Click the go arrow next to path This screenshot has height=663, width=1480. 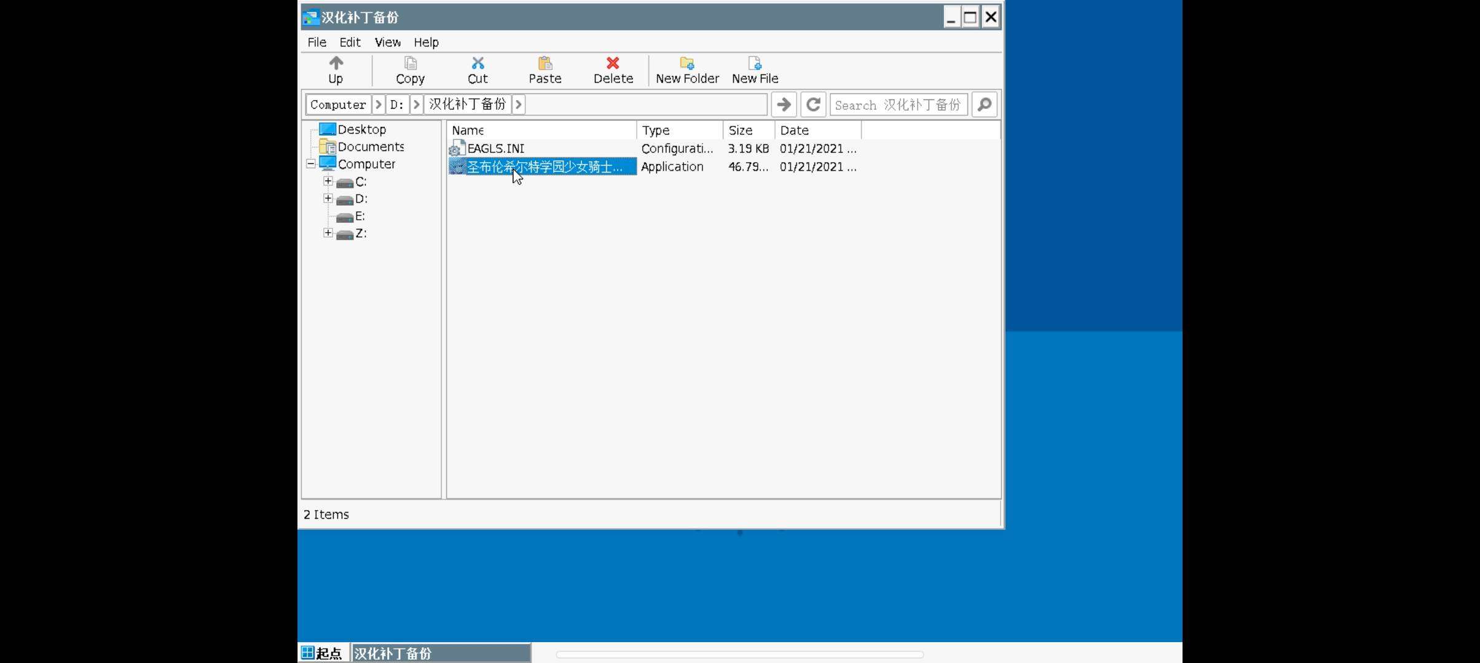(x=784, y=104)
